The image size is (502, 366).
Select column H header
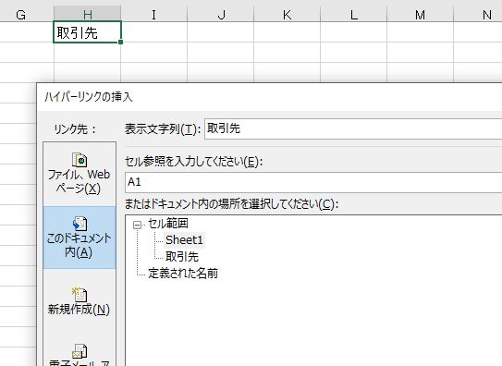(x=88, y=15)
